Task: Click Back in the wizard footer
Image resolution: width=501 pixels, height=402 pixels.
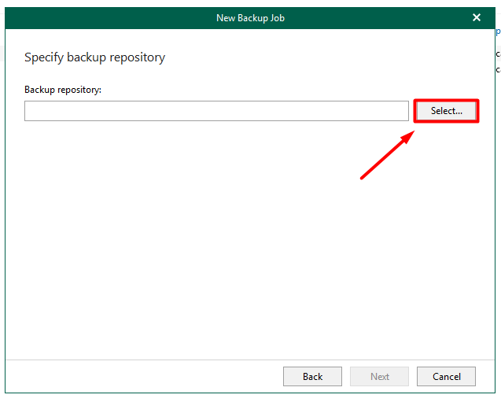Action: tap(312, 376)
